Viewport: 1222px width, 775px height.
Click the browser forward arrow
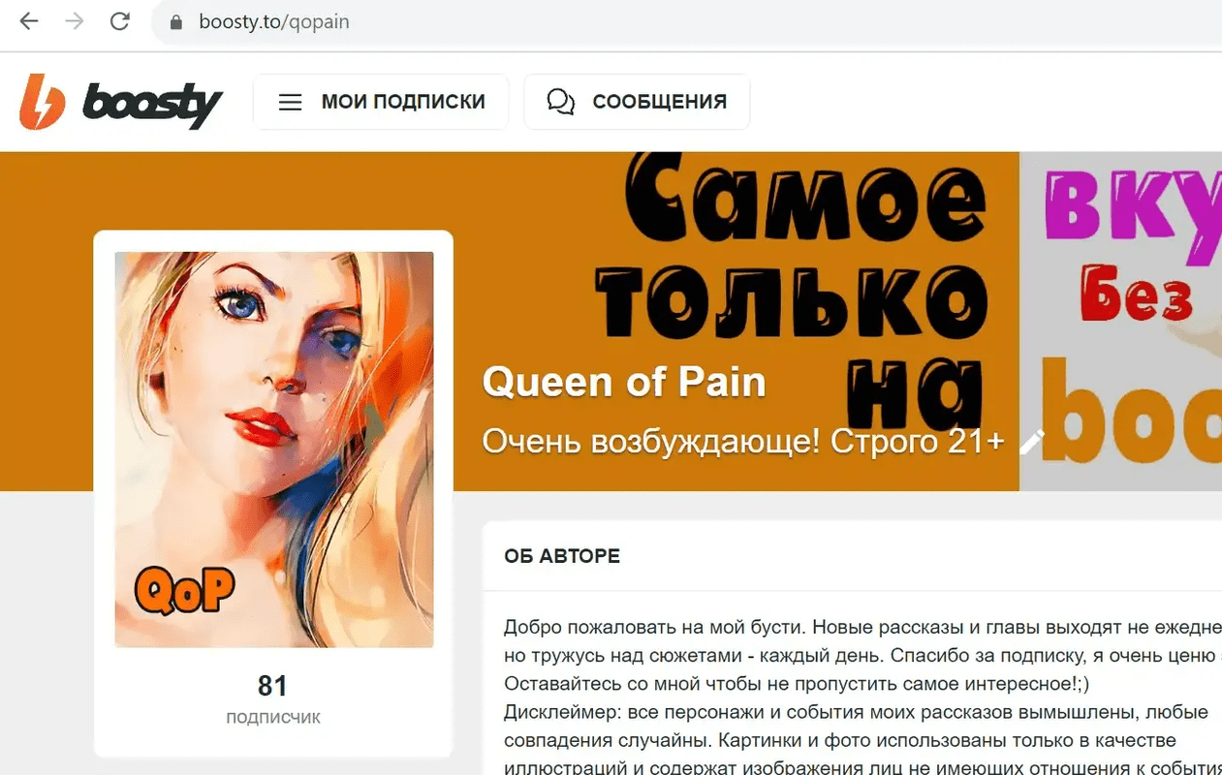pyautogui.click(x=74, y=21)
